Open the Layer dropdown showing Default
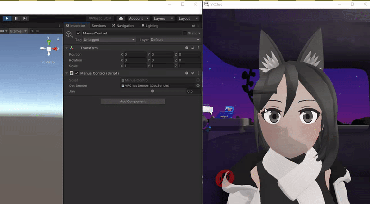370x204 pixels. click(175, 40)
